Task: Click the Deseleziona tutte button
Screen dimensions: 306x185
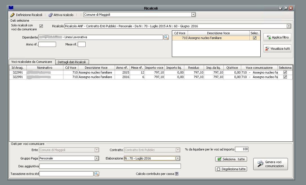Action: point(231,169)
